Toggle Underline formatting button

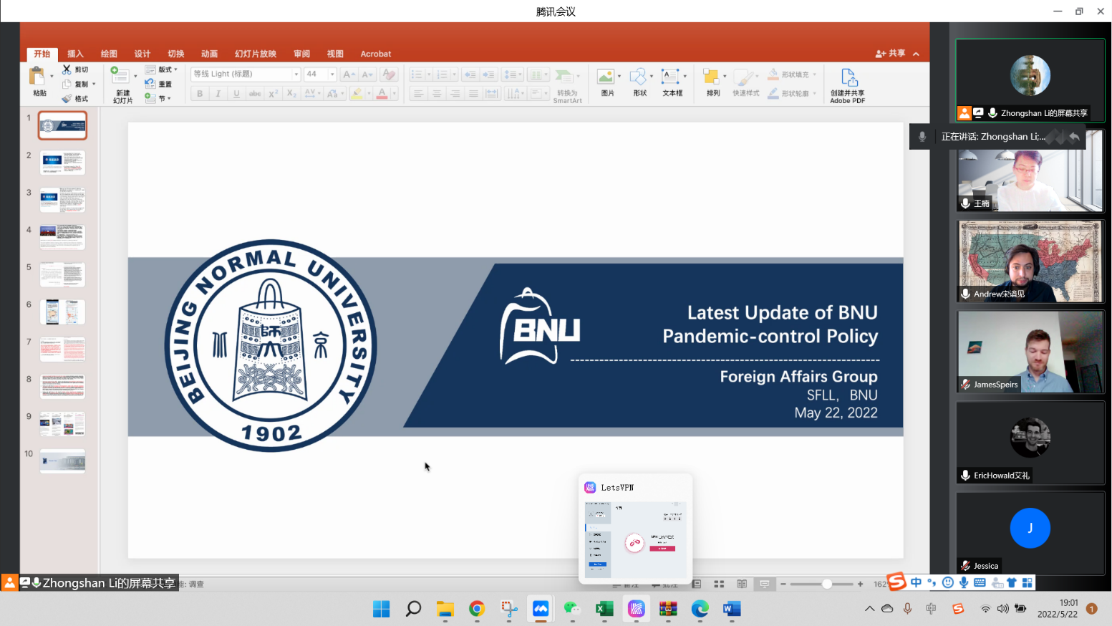pos(236,94)
